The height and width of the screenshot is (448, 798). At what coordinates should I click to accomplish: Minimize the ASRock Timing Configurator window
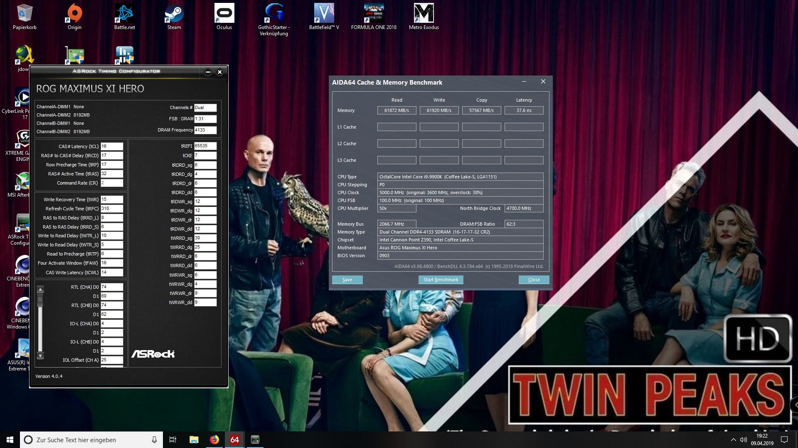coord(208,72)
